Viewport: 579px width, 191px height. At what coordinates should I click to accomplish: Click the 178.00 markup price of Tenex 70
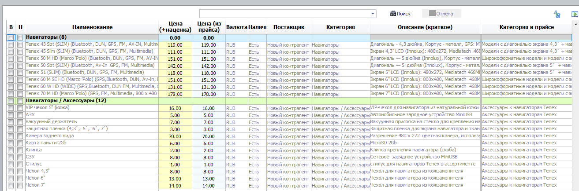tap(176, 94)
